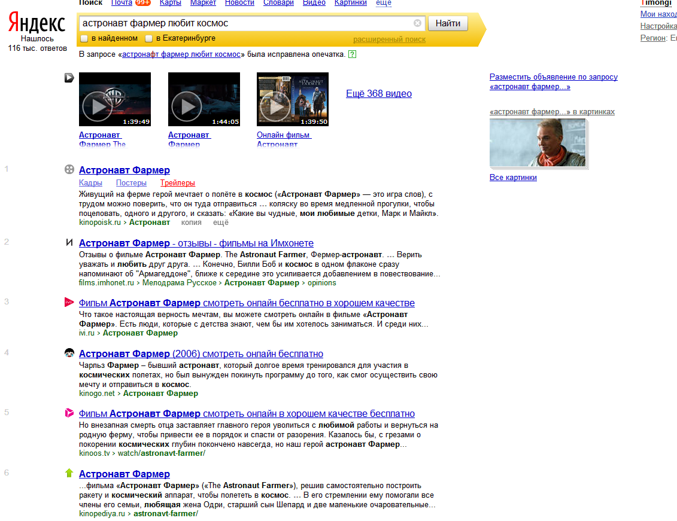Open the Постеры link under kinopoisk result
The height and width of the screenshot is (521, 677).
(131, 183)
